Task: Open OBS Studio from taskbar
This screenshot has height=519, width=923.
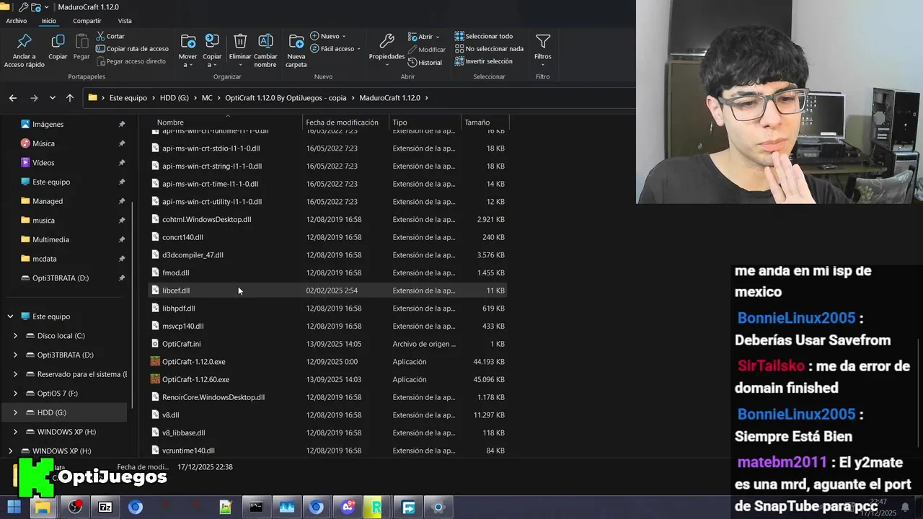Action: 75,507
